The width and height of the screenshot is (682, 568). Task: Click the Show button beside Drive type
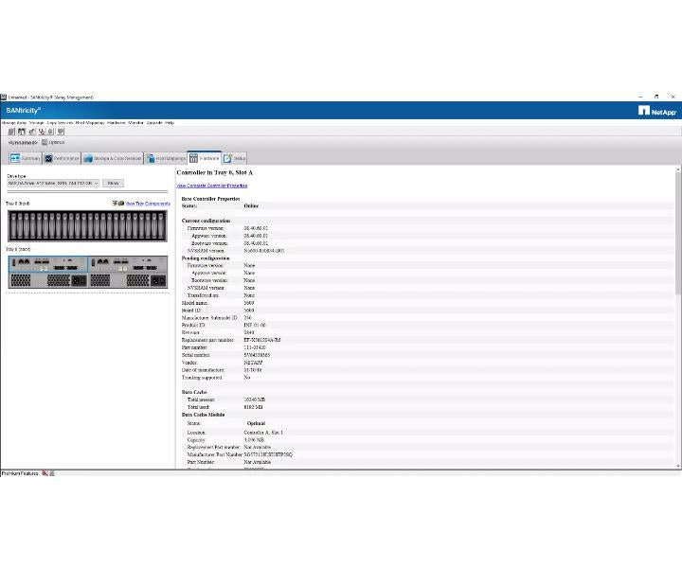tap(113, 184)
